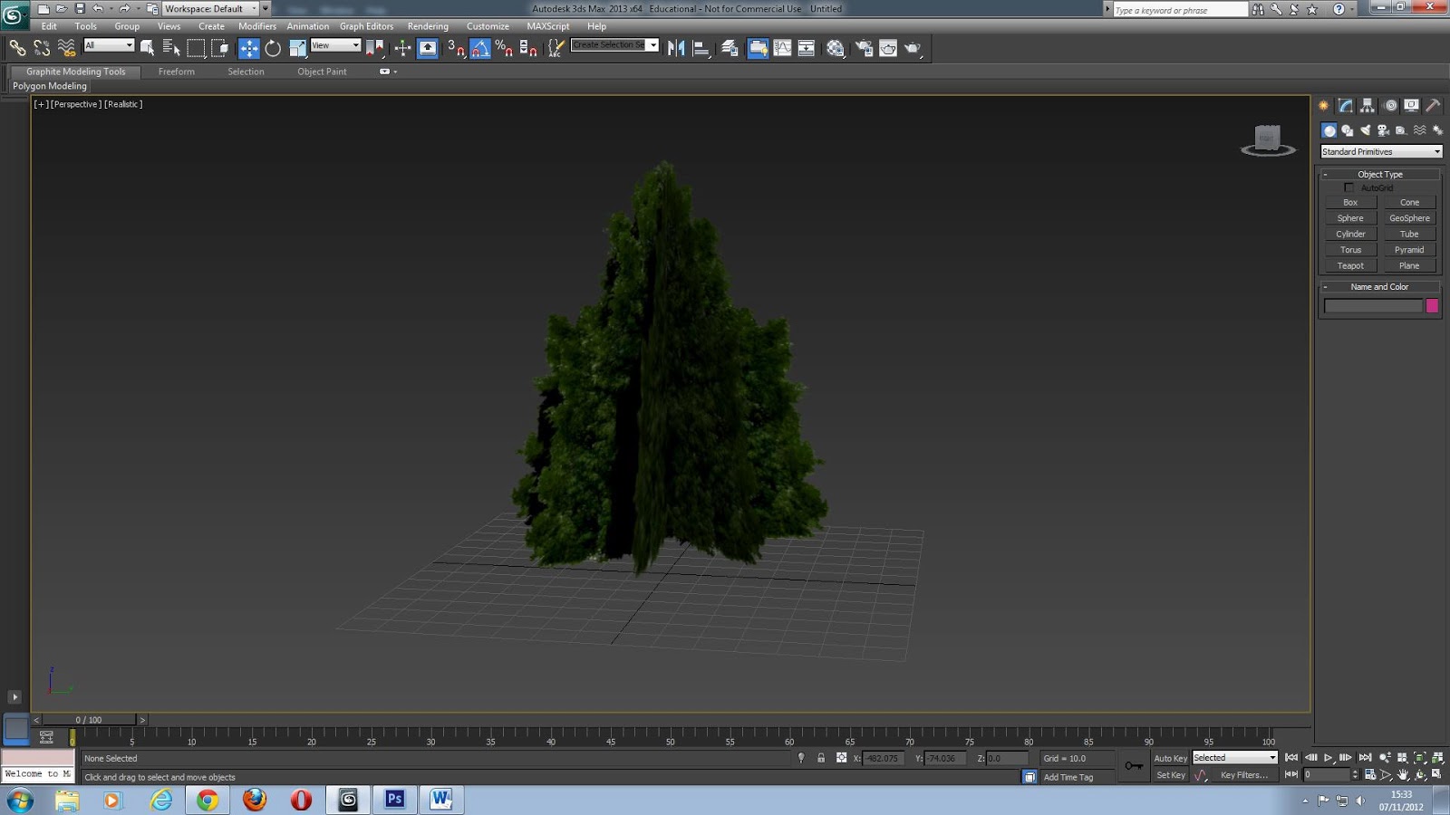Open the Modifiers menu
This screenshot has height=815, width=1450.
tap(257, 26)
